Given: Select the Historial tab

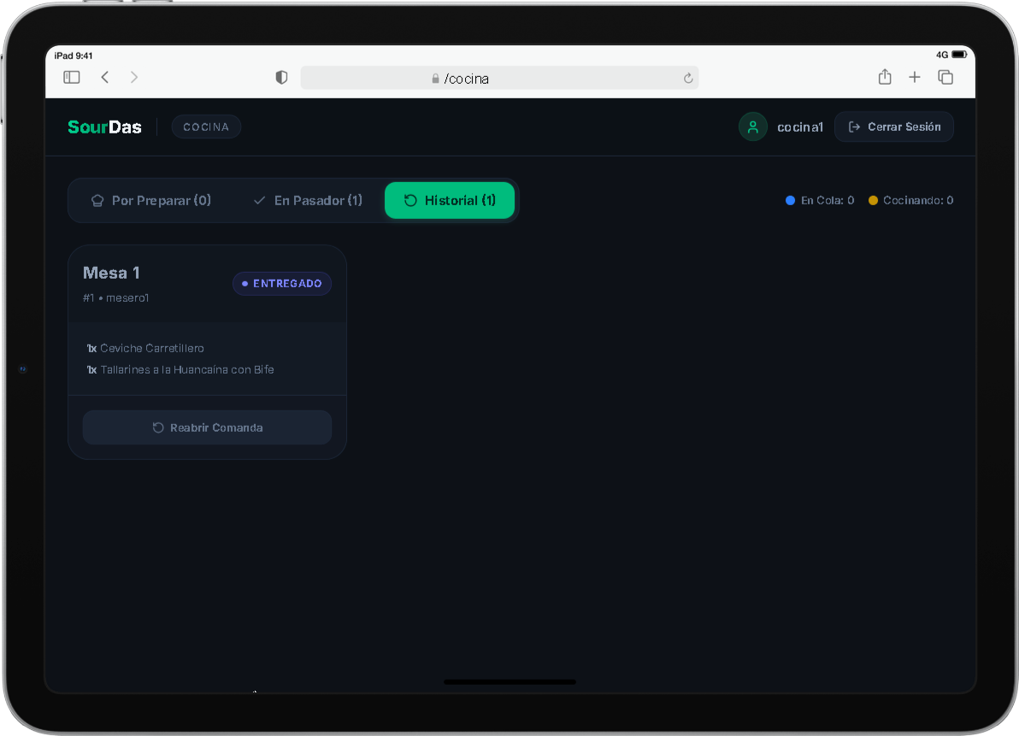Looking at the screenshot, I should [x=450, y=201].
